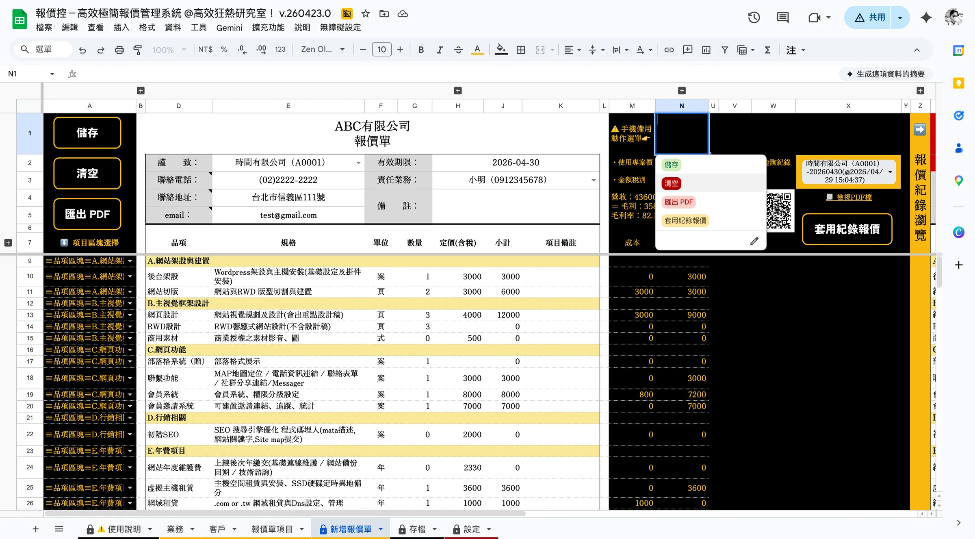This screenshot has width=975, height=539.
Task: Open version history clock icon
Action: pyautogui.click(x=754, y=17)
